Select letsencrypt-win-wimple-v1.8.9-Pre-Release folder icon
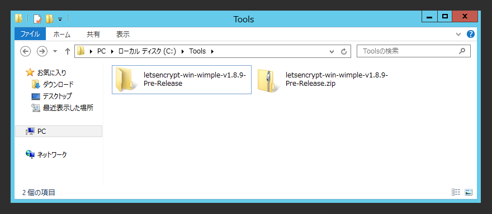This screenshot has height=214, width=492. (126, 79)
